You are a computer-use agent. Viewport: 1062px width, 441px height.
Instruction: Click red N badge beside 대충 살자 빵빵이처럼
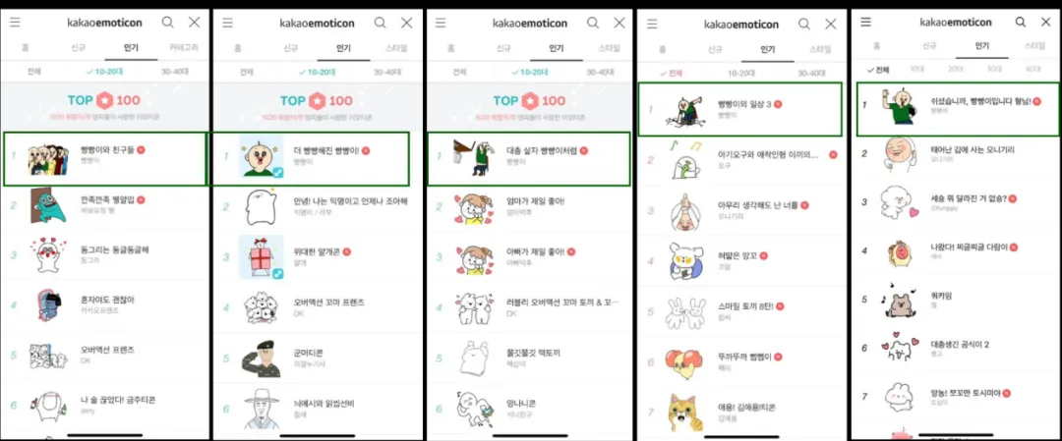[x=583, y=150]
